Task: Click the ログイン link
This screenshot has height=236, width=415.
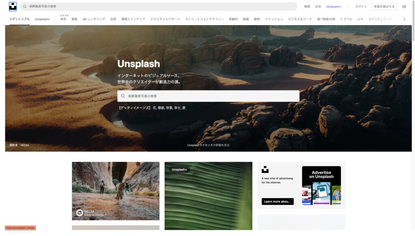Action: 361,6
